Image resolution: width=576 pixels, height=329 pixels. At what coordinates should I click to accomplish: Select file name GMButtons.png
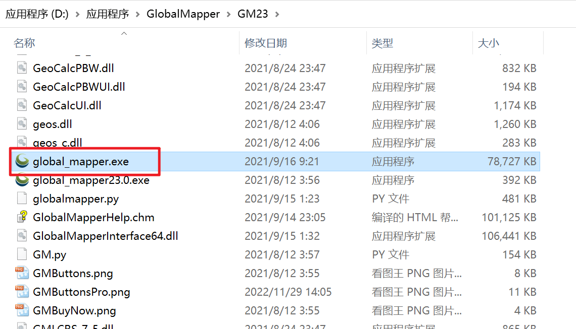coord(73,273)
